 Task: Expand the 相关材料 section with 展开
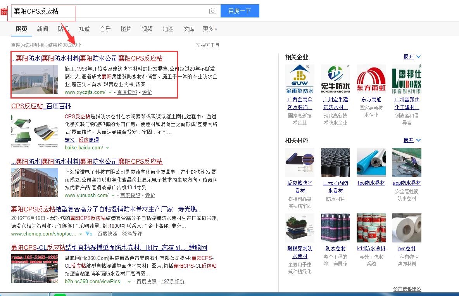[412, 140]
